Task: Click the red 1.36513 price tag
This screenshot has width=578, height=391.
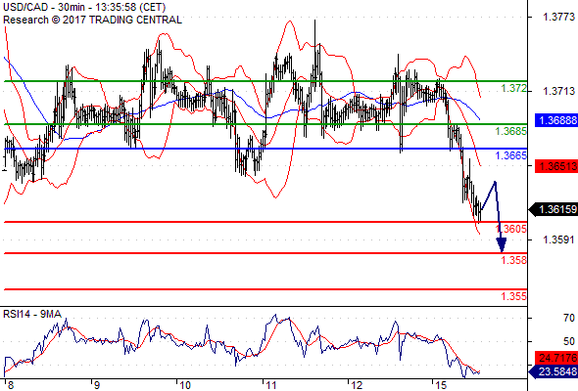Action: pyautogui.click(x=556, y=166)
